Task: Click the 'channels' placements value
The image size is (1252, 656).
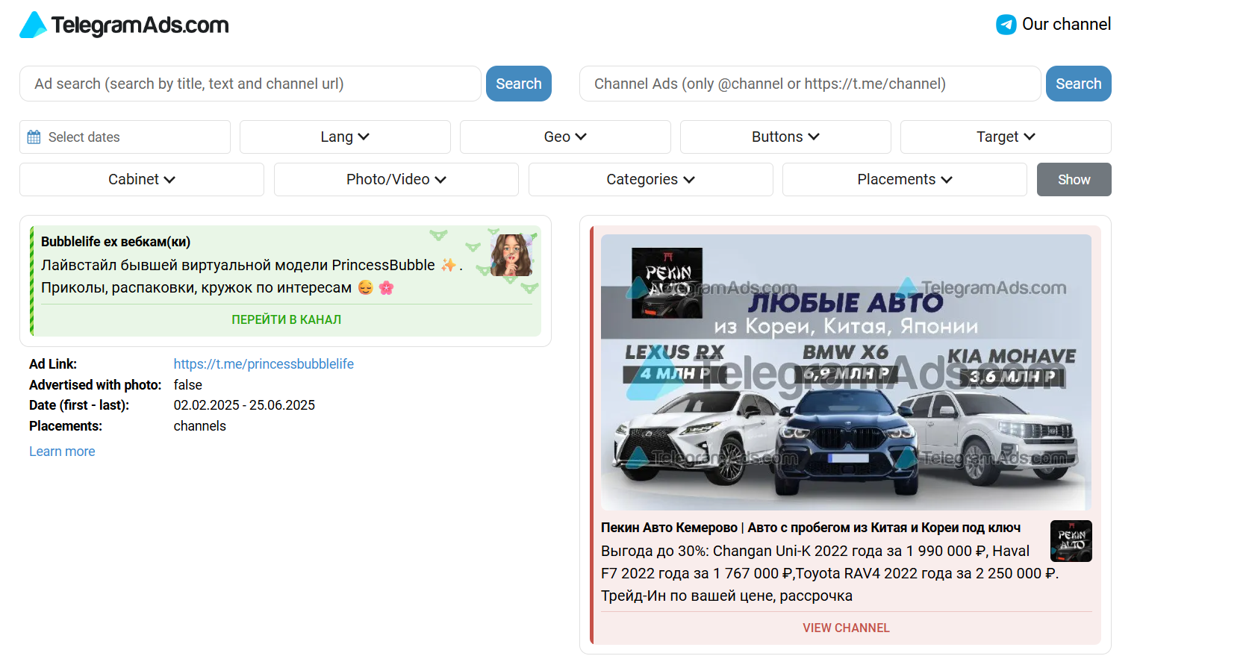Action: pos(199,426)
